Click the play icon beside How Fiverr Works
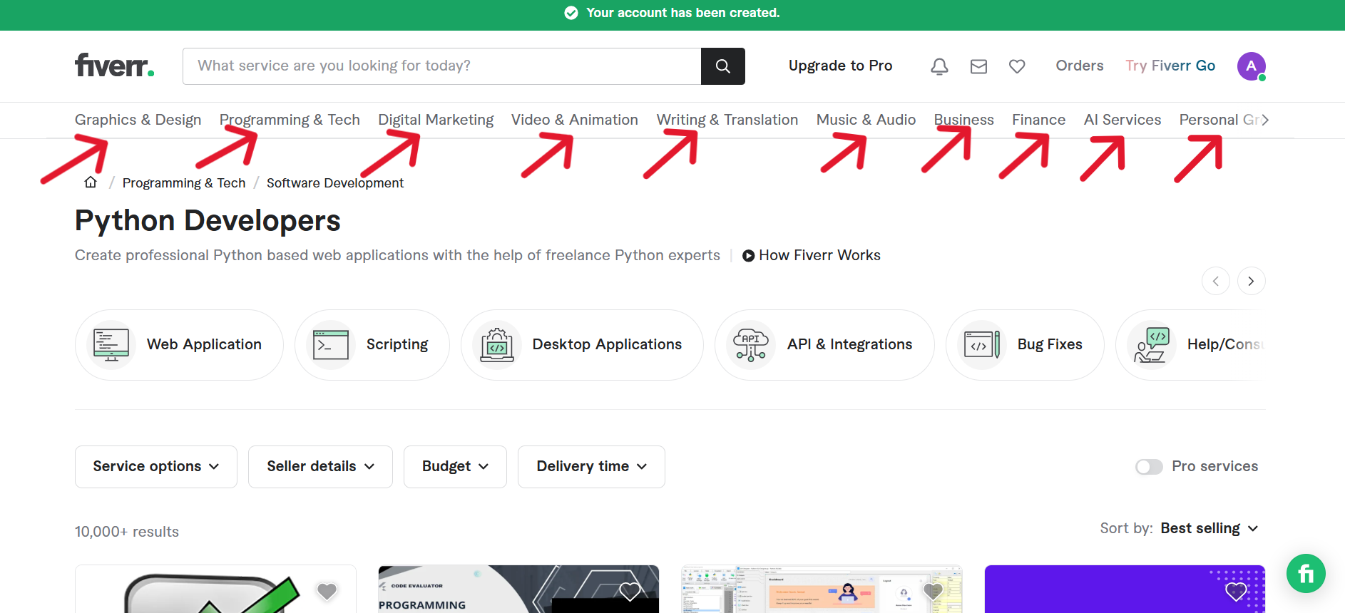Viewport: 1345px width, 613px height. (x=748, y=256)
